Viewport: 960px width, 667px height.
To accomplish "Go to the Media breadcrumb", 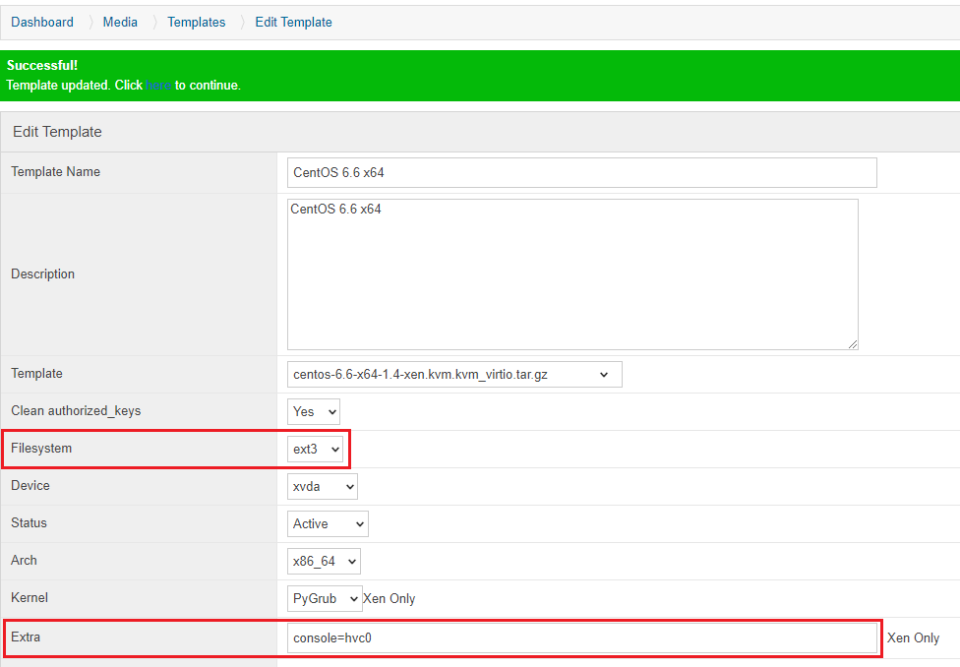I will click(x=120, y=22).
